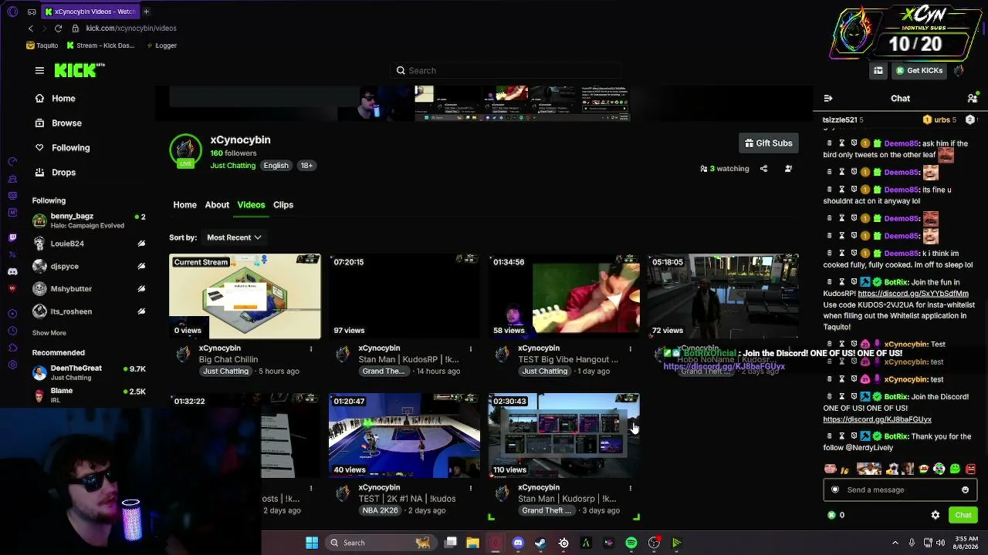The height and width of the screenshot is (555, 988).
Task: Open the chat users list icon
Action: tap(972, 99)
